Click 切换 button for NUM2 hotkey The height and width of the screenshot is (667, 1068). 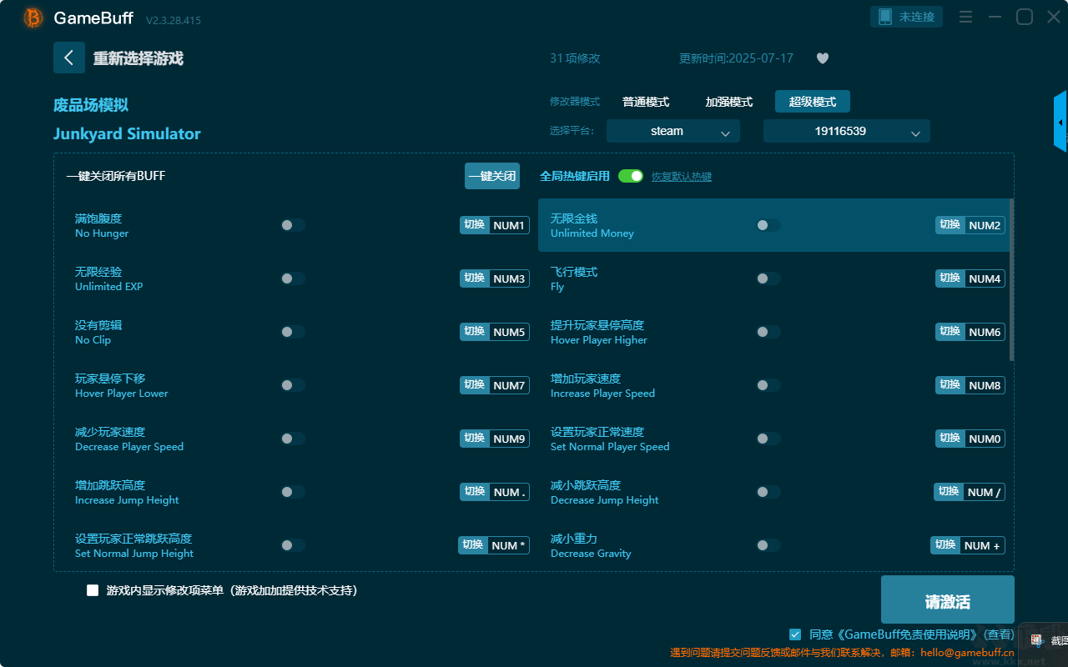950,225
